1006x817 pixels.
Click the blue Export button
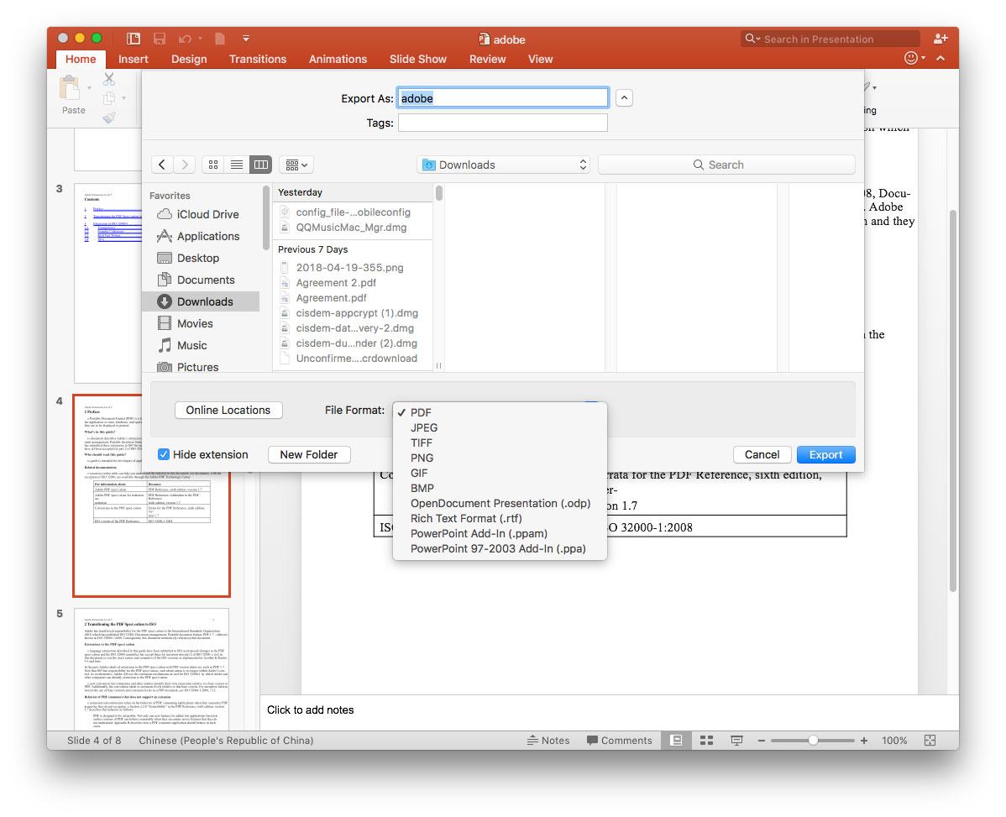[825, 454]
